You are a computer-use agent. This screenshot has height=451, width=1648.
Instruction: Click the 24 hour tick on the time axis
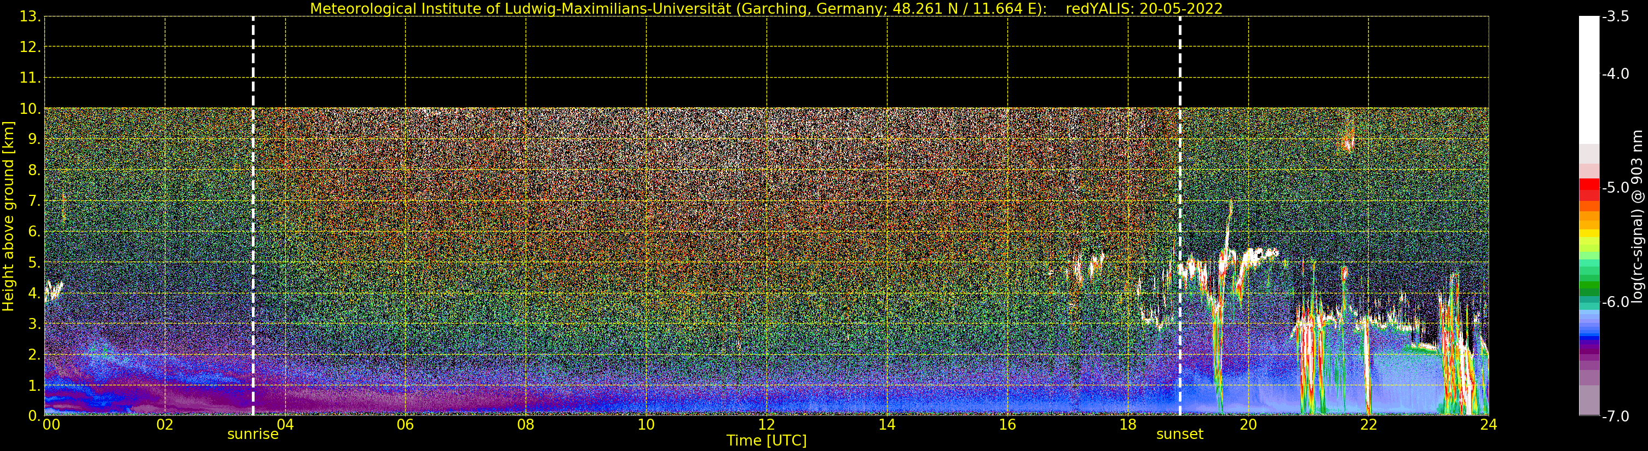click(x=1489, y=425)
